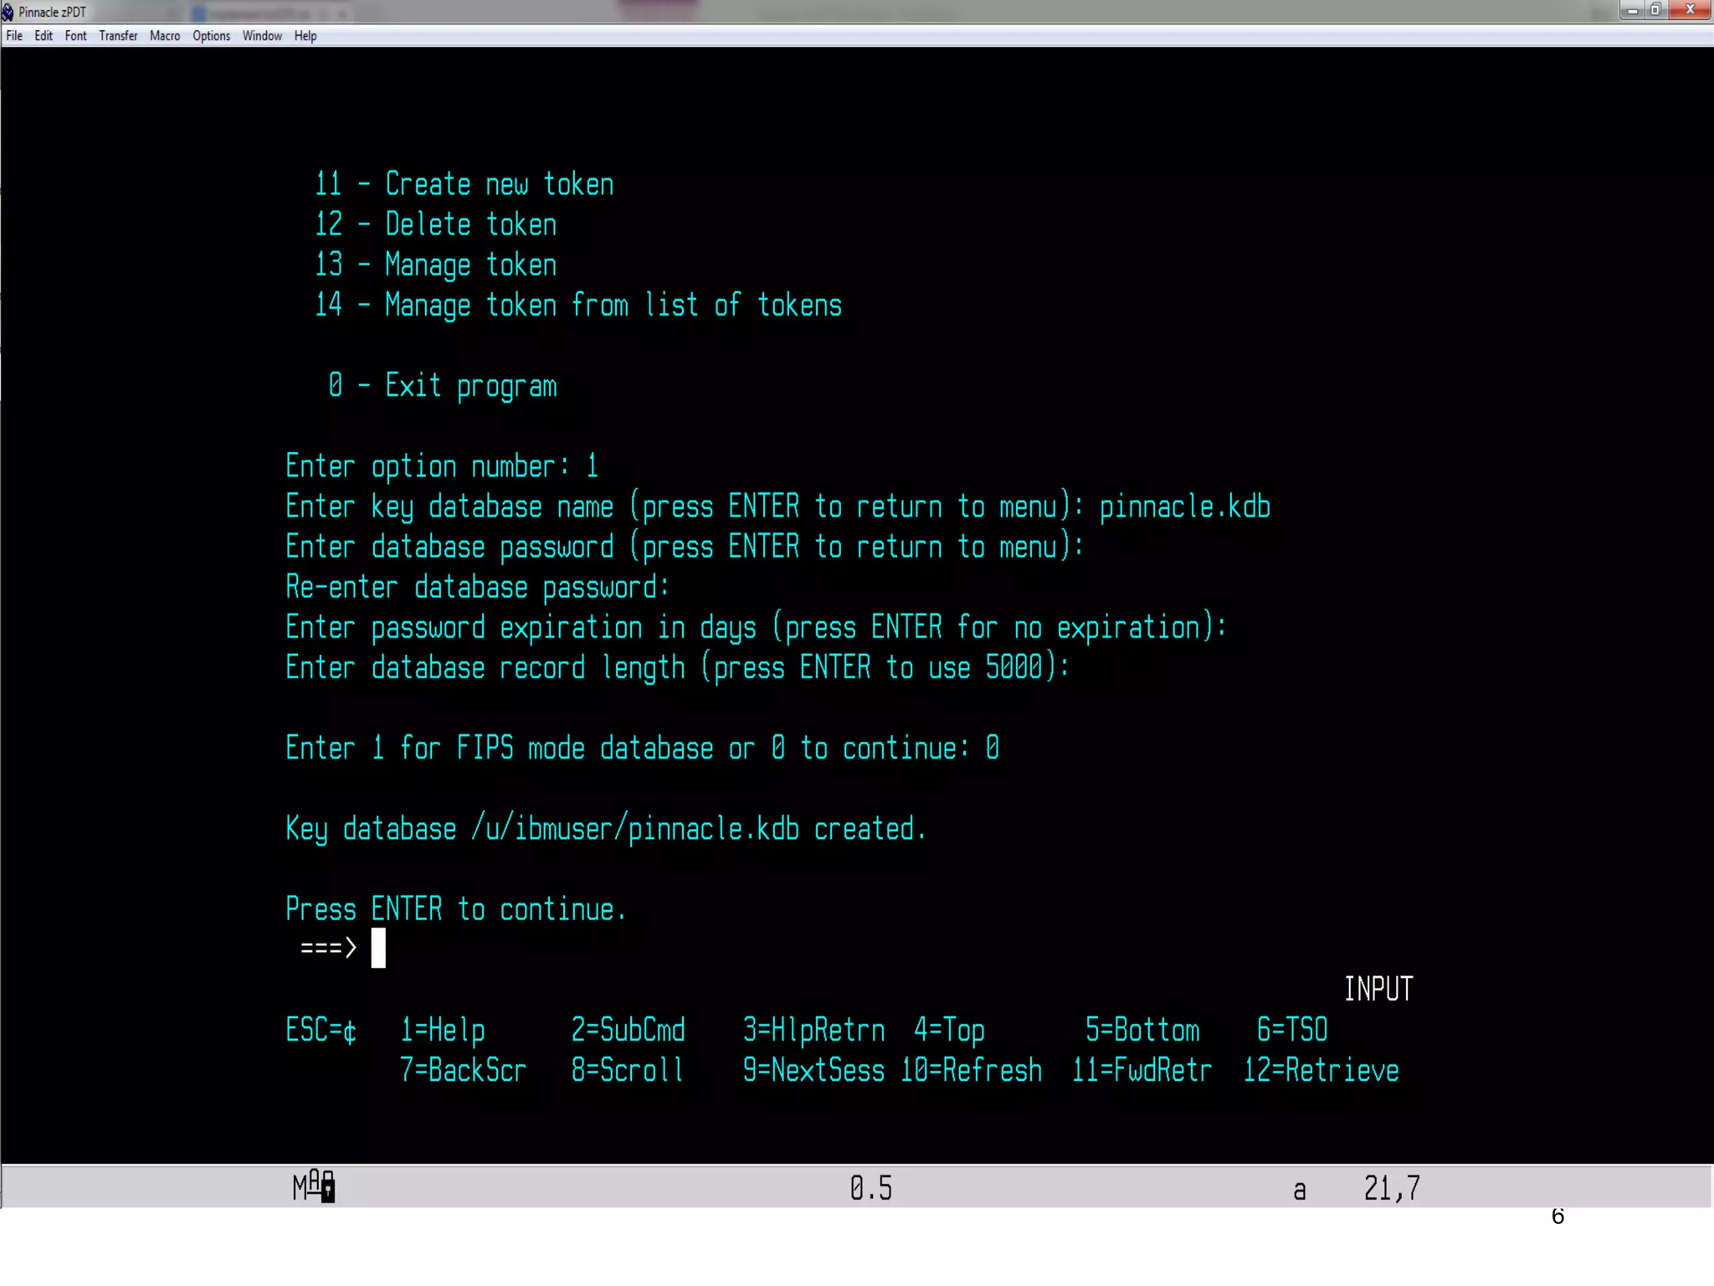
Task: Open the Help menu
Action: click(x=305, y=36)
